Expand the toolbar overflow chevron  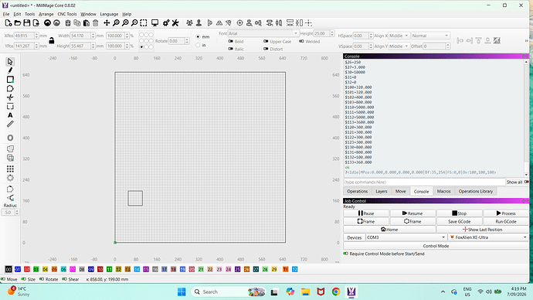point(527,40)
